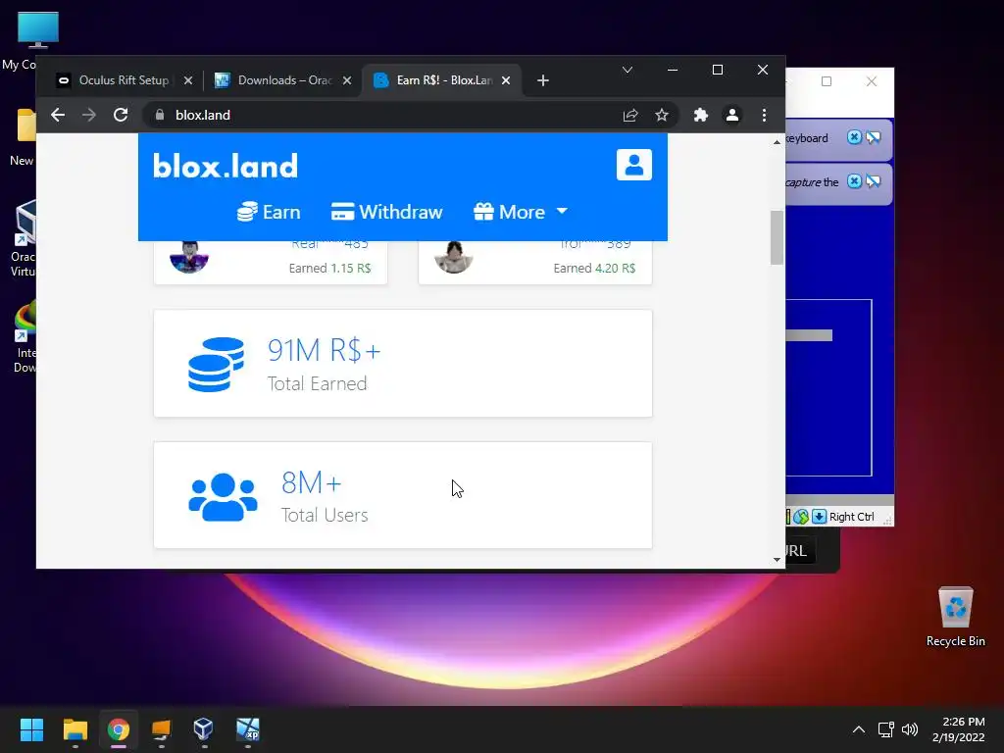Viewport: 1004px width, 753px height.
Task: Click the forward navigation arrow
Action: coord(89,116)
